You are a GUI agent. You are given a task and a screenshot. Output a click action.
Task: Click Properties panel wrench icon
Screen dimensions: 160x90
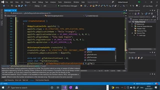[x=141, y=58]
